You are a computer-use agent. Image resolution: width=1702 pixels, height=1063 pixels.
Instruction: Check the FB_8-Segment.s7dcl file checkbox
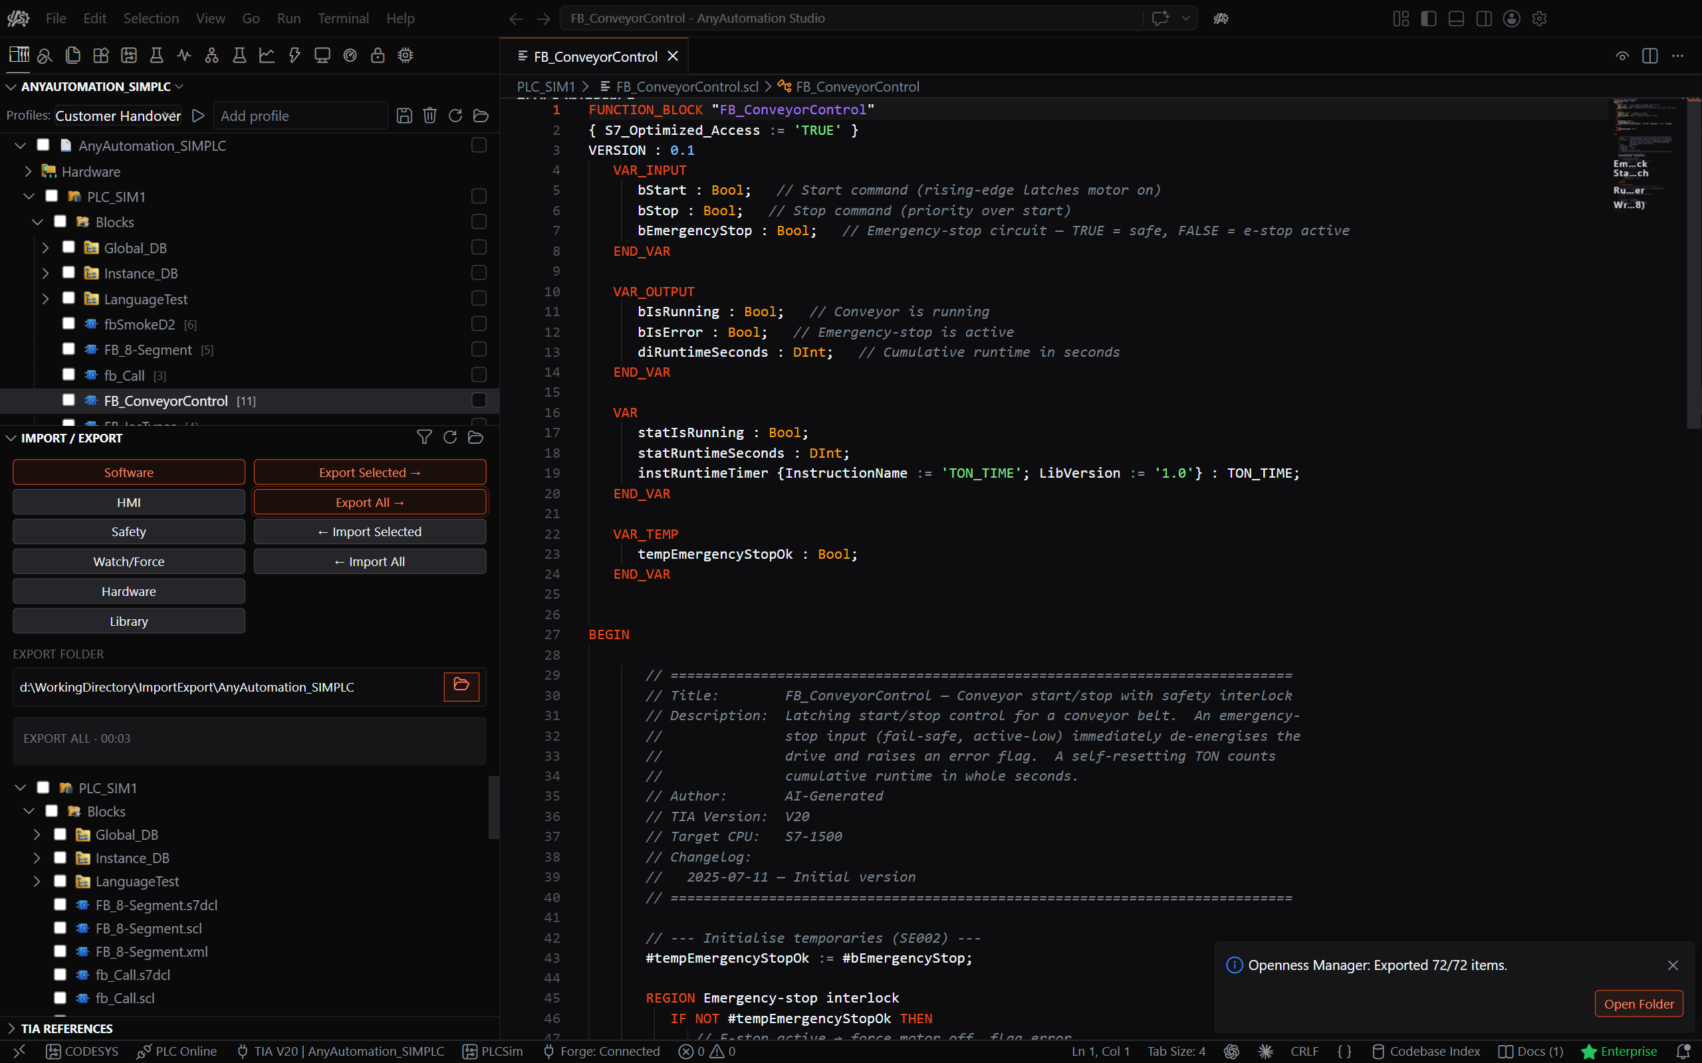[61, 904]
